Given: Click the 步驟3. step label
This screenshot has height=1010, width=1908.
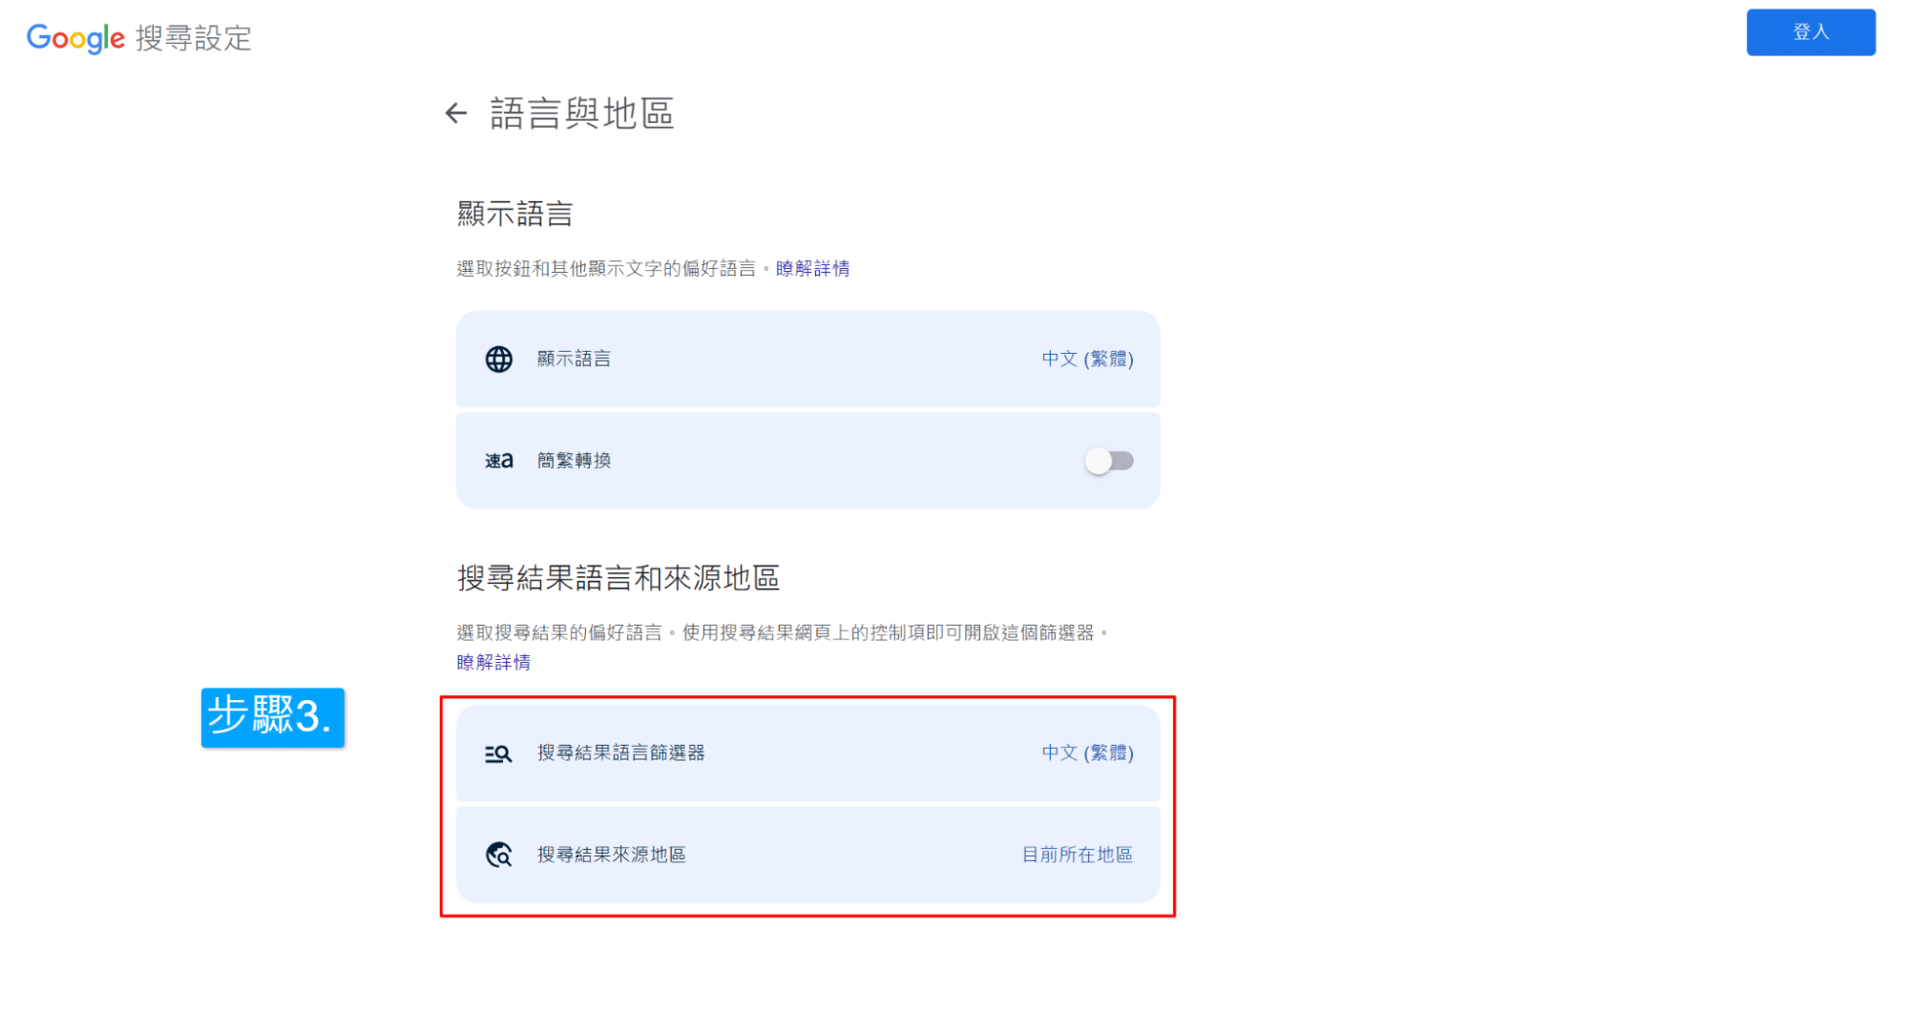Looking at the screenshot, I should pyautogui.click(x=272, y=716).
